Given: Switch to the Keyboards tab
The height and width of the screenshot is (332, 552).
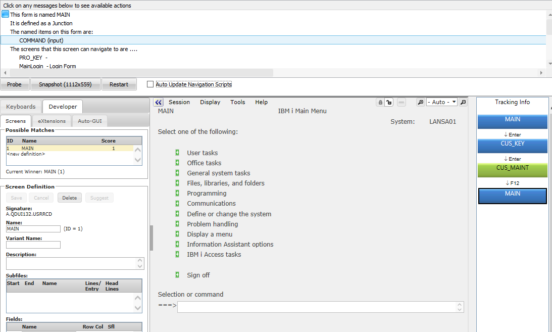Looking at the screenshot, I should [21, 107].
